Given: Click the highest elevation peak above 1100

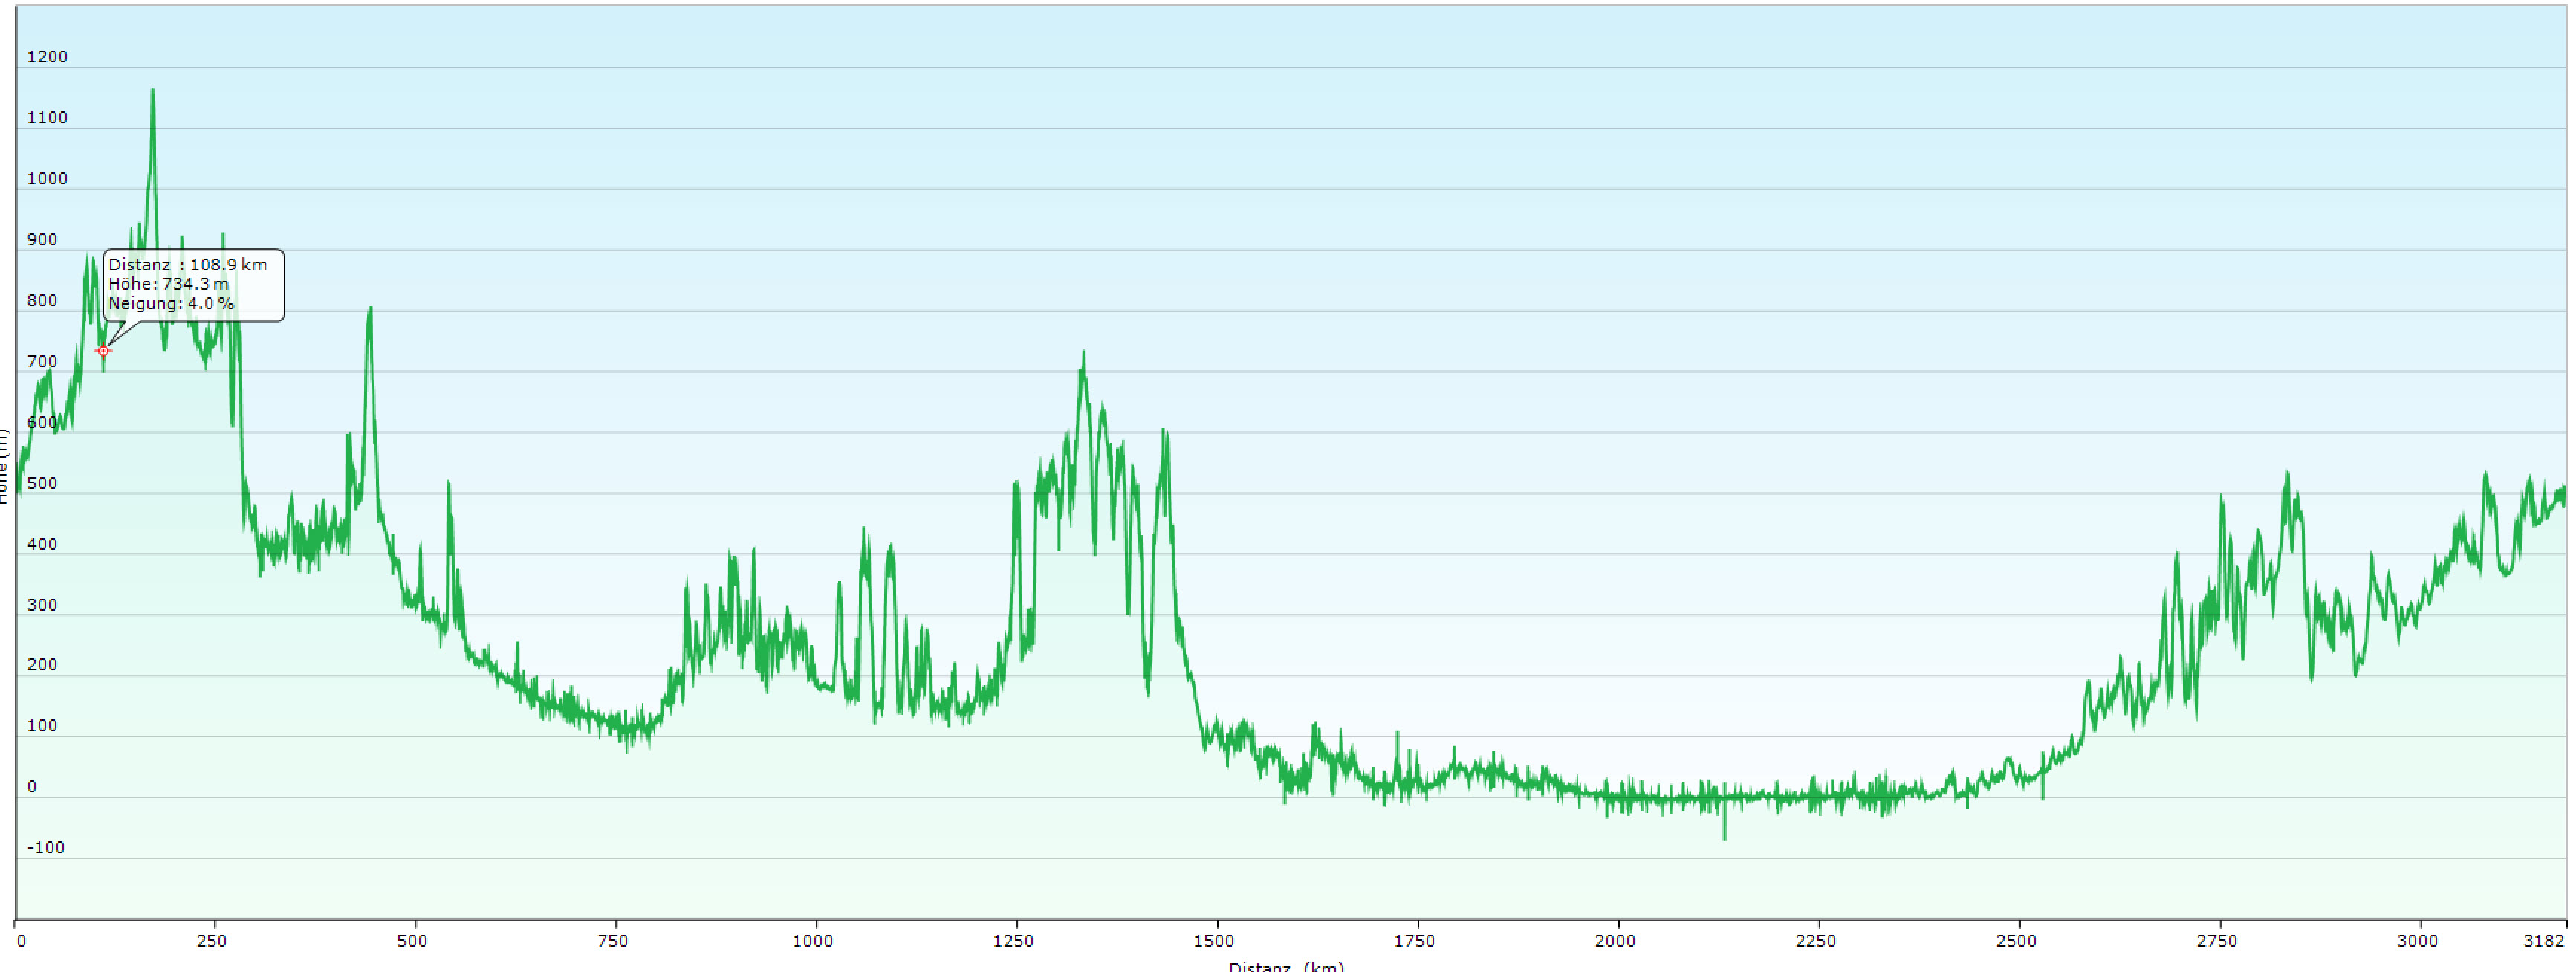Looking at the screenshot, I should click(x=152, y=92).
